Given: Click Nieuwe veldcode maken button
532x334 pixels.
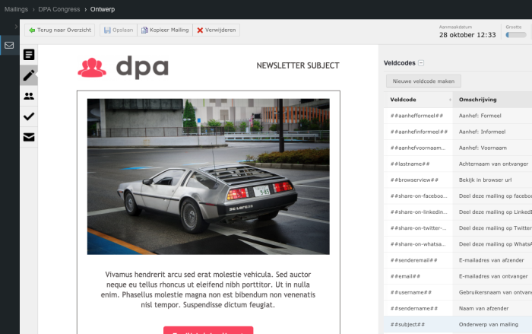Looking at the screenshot, I should (423, 81).
